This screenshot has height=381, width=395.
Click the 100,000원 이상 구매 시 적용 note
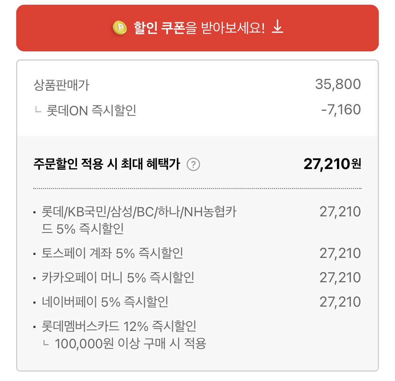[x=131, y=343]
